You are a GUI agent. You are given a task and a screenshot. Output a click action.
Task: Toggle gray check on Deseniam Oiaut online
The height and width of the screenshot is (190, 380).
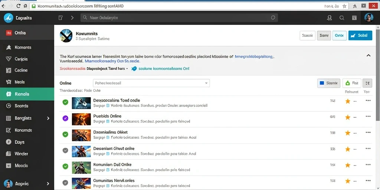click(x=65, y=151)
